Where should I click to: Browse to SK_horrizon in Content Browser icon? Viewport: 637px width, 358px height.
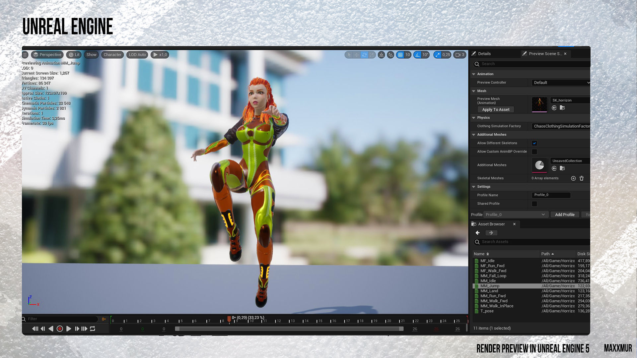pyautogui.click(x=562, y=108)
